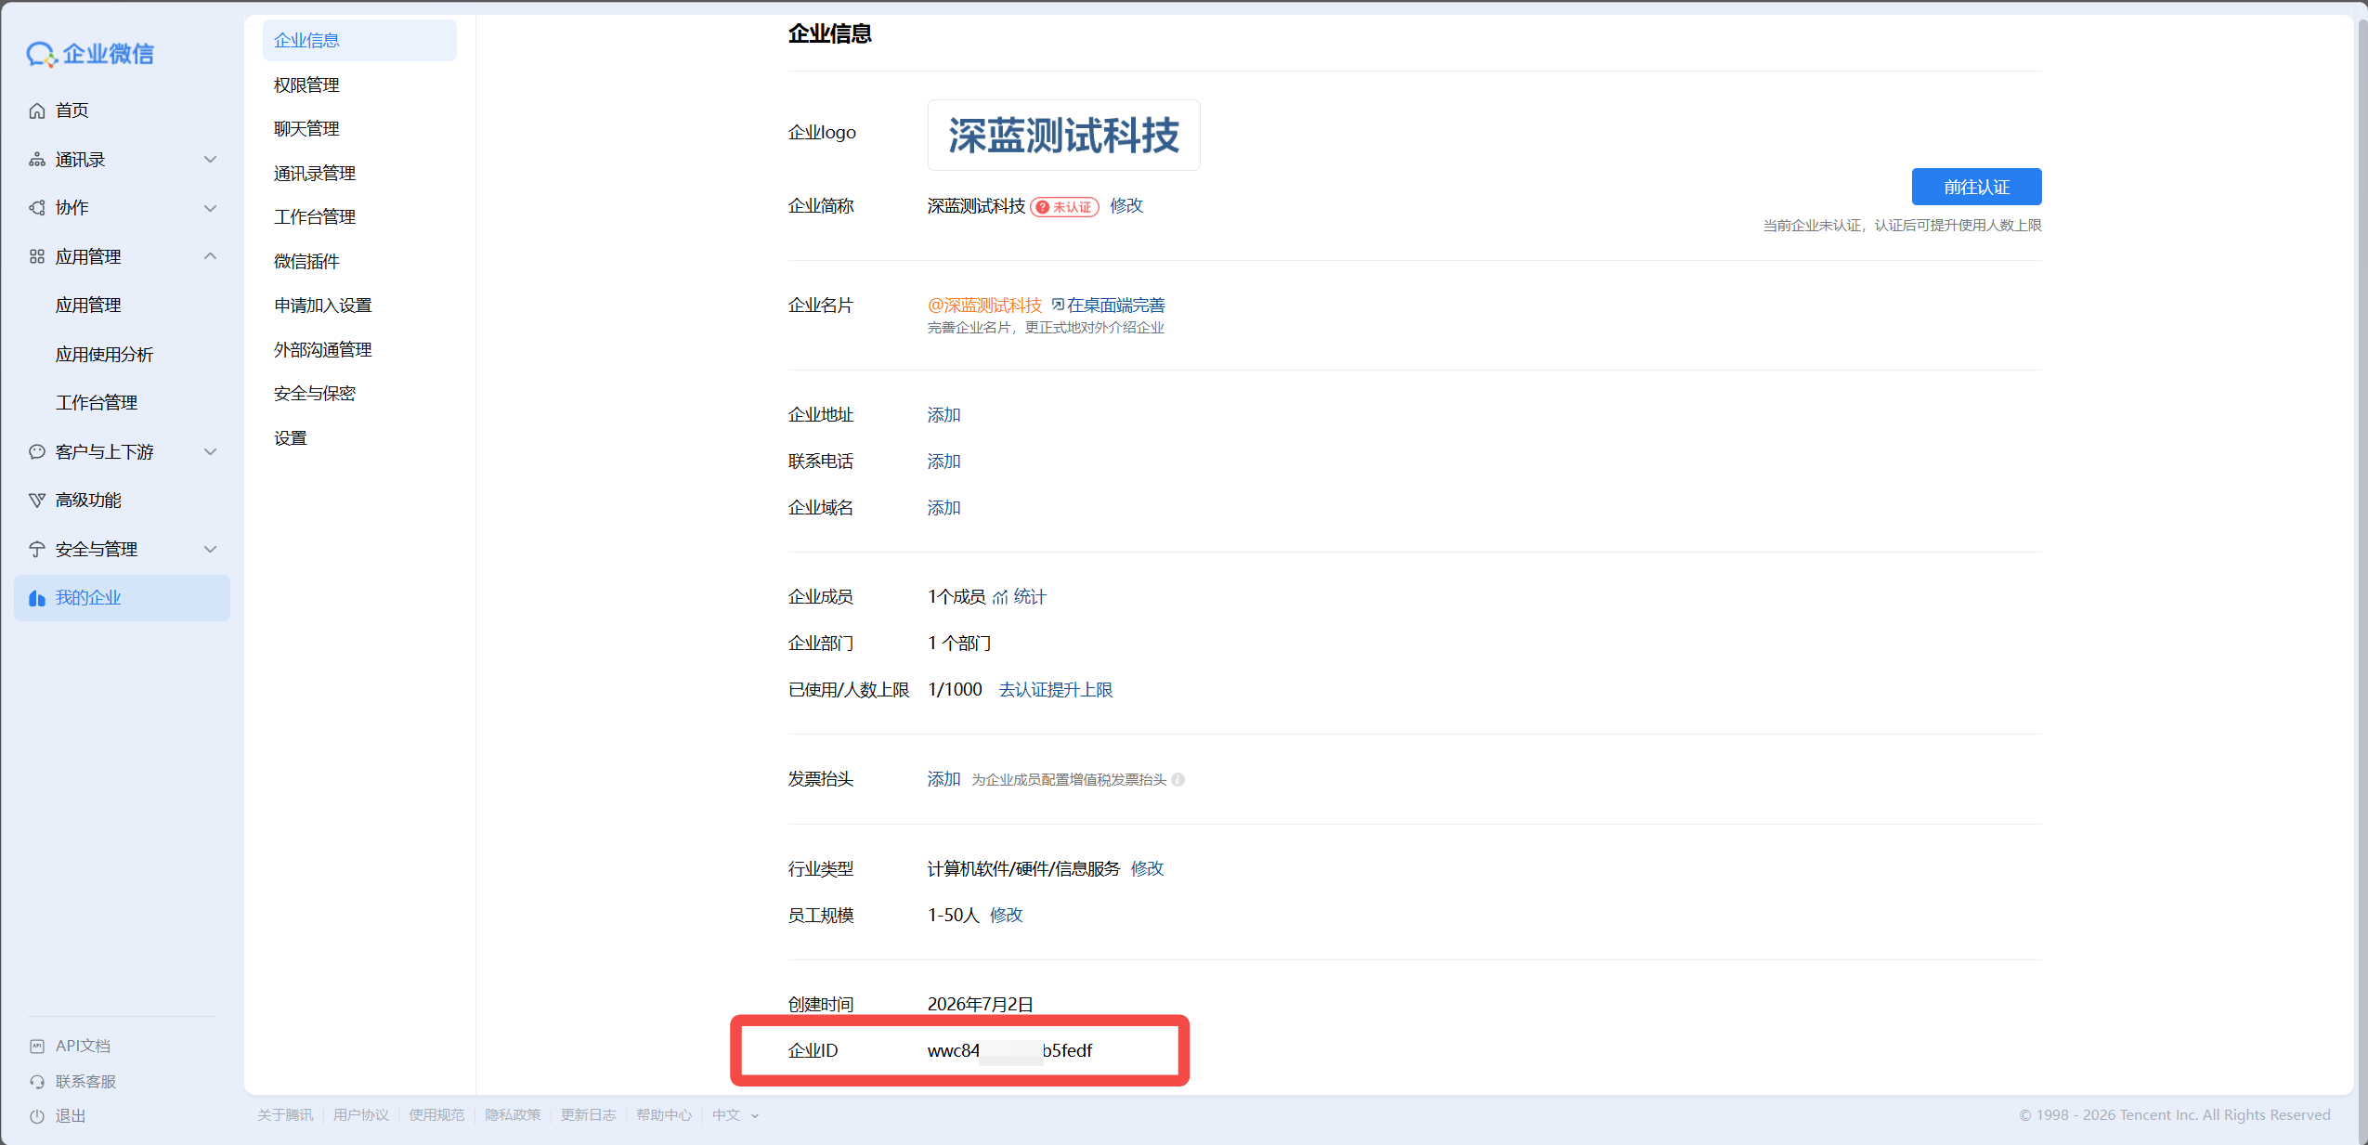Select 权限管理 in settings menu
Image resolution: width=2368 pixels, height=1145 pixels.
tap(359, 85)
